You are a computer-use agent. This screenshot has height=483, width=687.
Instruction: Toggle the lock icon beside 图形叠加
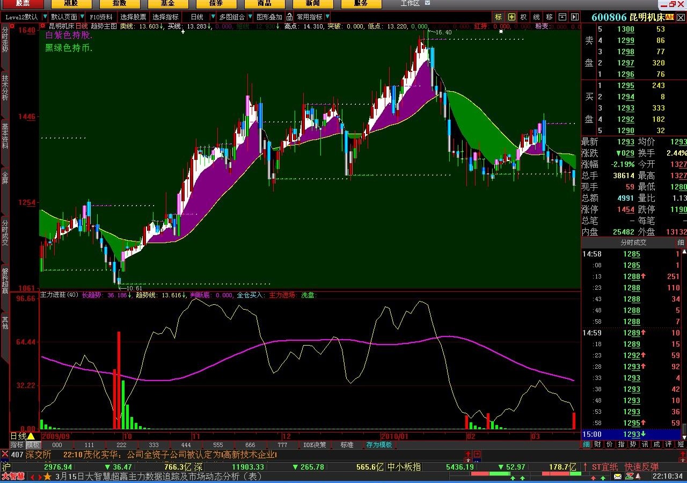tap(289, 17)
